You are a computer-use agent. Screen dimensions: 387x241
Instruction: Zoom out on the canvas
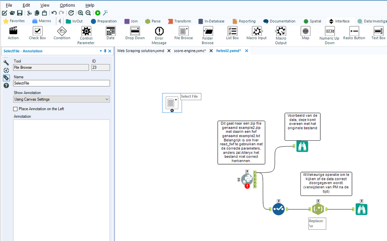(x=88, y=13)
